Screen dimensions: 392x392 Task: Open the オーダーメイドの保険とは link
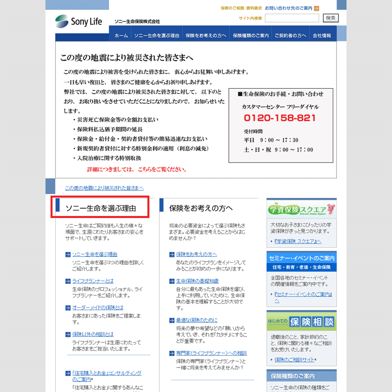pos(98,308)
